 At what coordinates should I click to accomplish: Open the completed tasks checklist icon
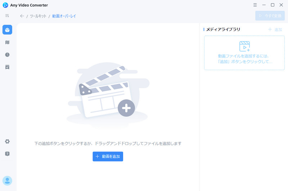[7, 67]
